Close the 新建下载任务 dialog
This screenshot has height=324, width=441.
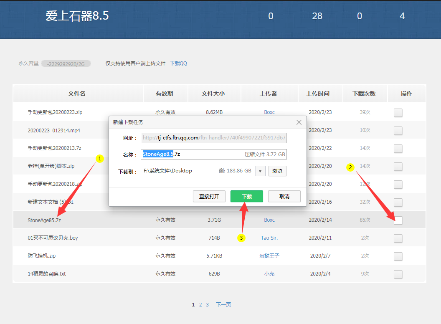[299, 122]
